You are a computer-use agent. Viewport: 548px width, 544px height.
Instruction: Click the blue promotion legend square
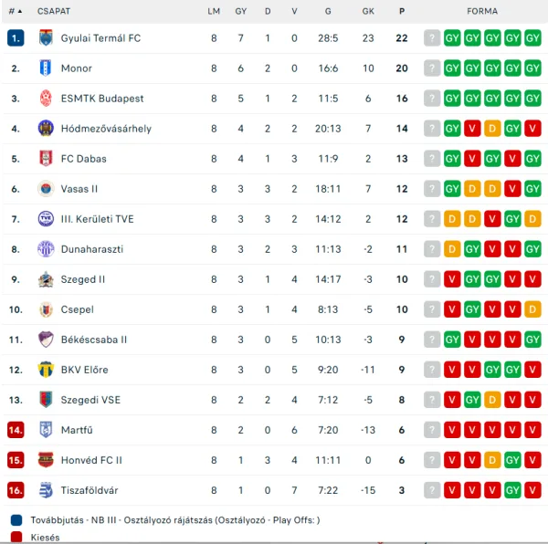tap(16, 520)
